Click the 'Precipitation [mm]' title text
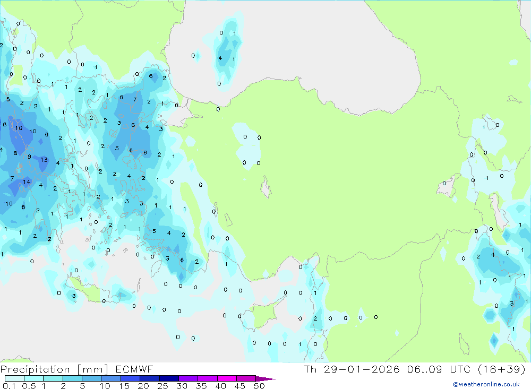 coord(54,369)
